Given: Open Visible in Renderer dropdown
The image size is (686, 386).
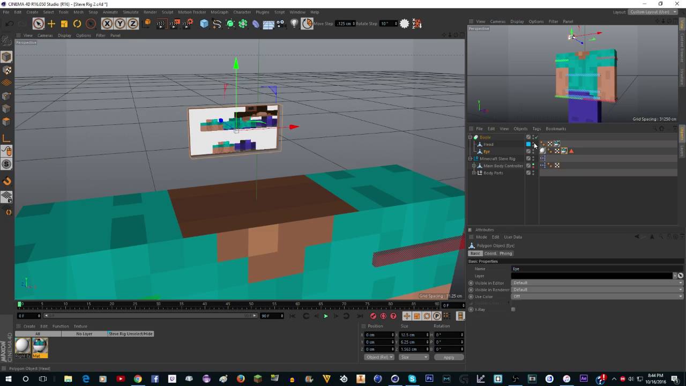Looking at the screenshot, I should tap(597, 289).
